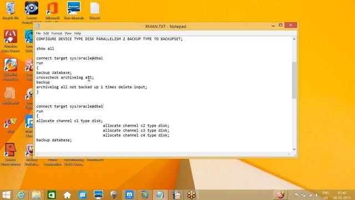Launch the Lenovo Photo Master shortcut
This screenshot has height=200, width=355.
[11, 154]
